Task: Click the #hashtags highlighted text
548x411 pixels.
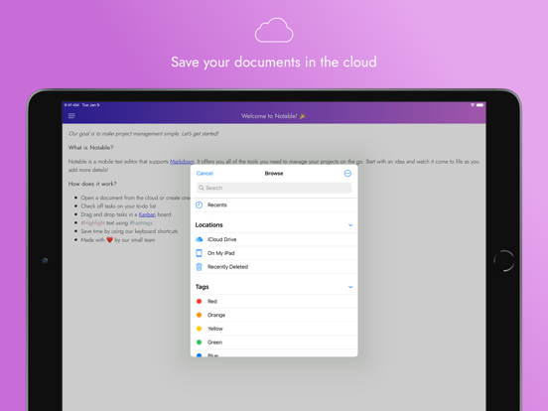Action: click(141, 223)
